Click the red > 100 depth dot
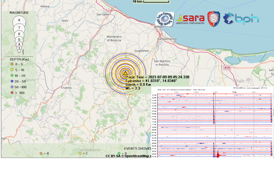Viewport: 274px width, 172px height. coord(12,93)
